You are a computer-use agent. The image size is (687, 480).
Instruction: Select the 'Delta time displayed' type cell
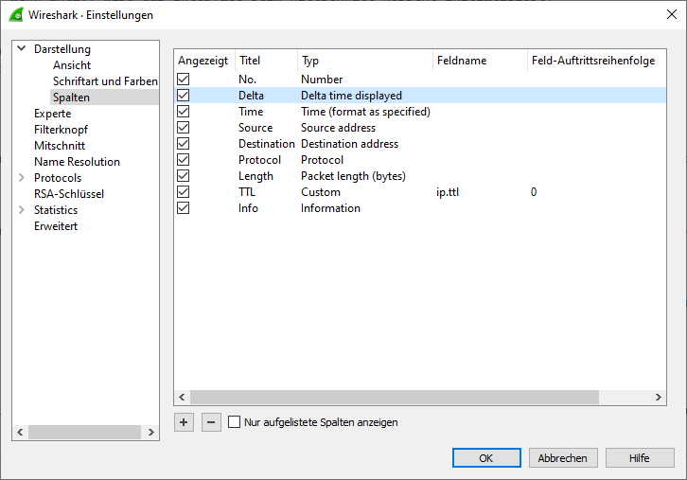351,96
